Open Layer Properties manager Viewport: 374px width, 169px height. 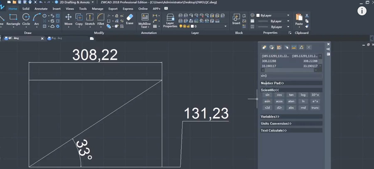click(x=170, y=20)
